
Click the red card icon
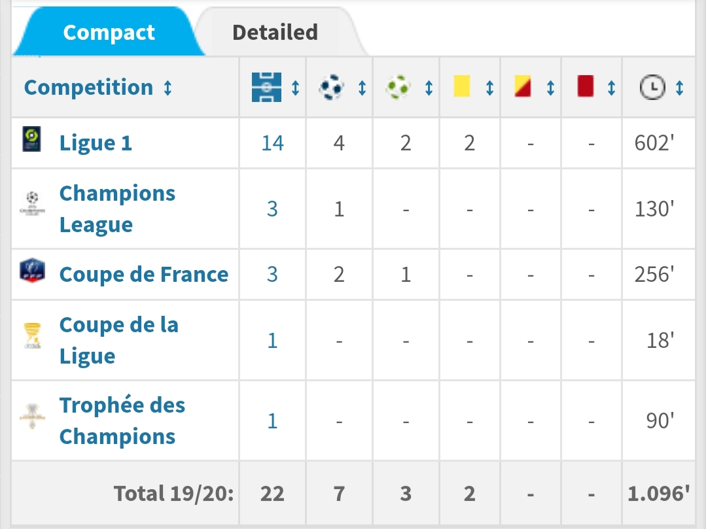click(585, 86)
